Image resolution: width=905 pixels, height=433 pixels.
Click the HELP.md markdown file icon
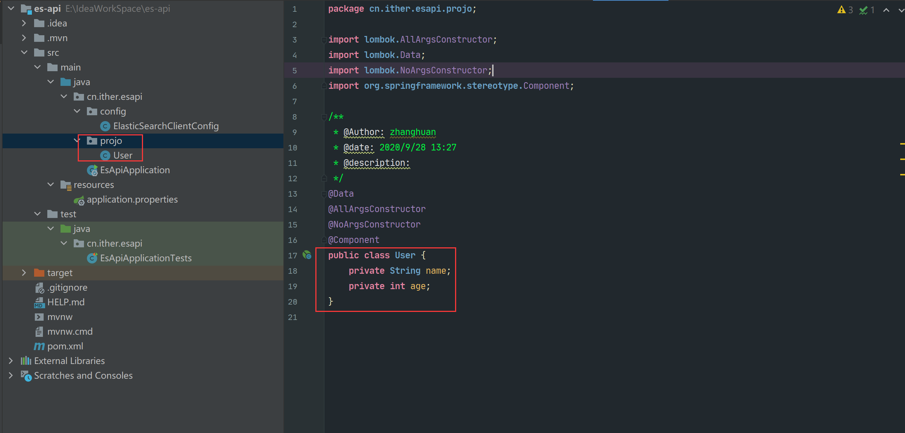pyautogui.click(x=39, y=302)
